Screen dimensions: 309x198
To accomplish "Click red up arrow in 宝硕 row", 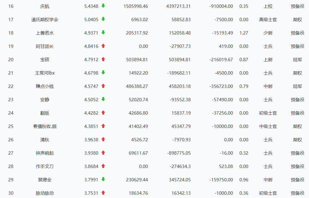I will [x=103, y=59].
